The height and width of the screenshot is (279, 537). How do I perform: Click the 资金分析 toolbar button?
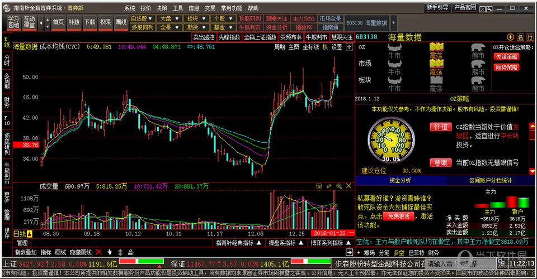(277, 27)
